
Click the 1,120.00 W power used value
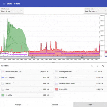pyautogui.click(x=44, y=72)
